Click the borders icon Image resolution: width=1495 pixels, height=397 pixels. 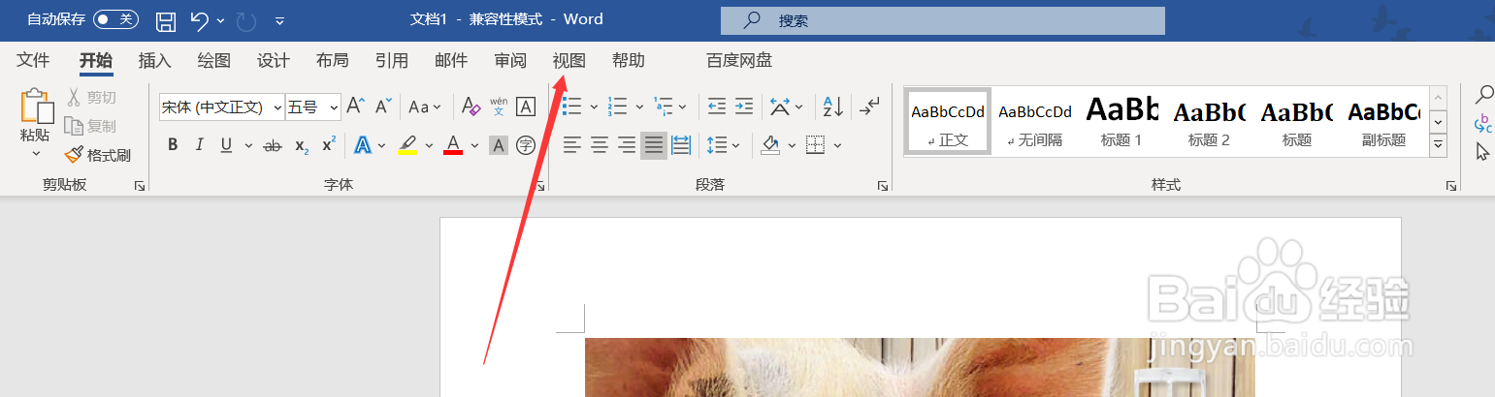tap(815, 145)
